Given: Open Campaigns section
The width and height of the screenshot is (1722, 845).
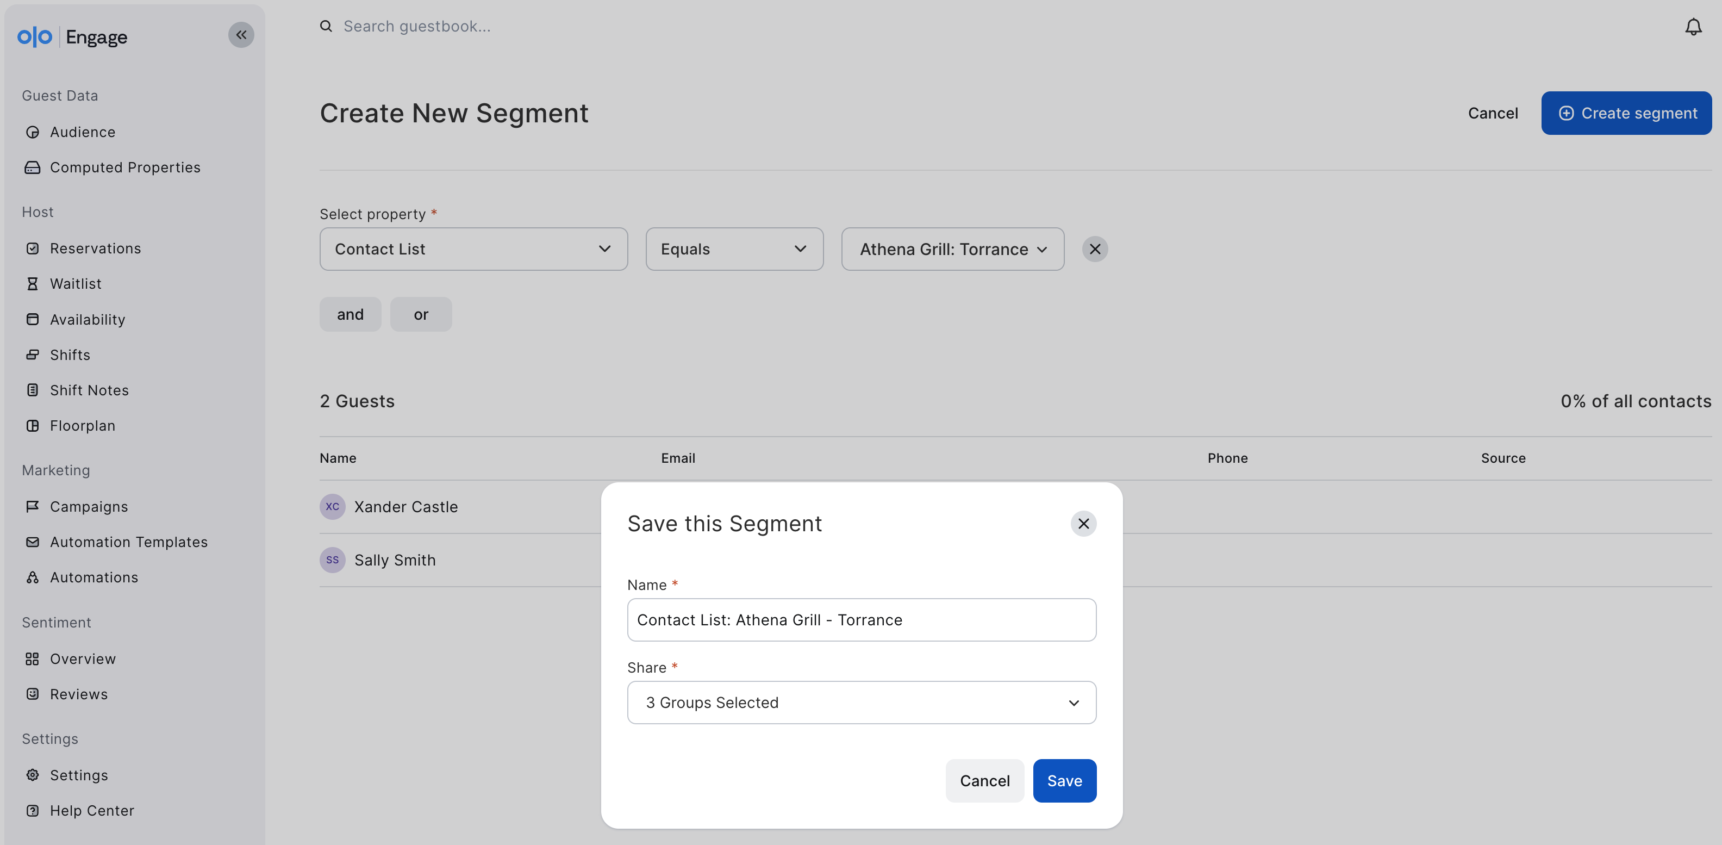Looking at the screenshot, I should (x=89, y=507).
